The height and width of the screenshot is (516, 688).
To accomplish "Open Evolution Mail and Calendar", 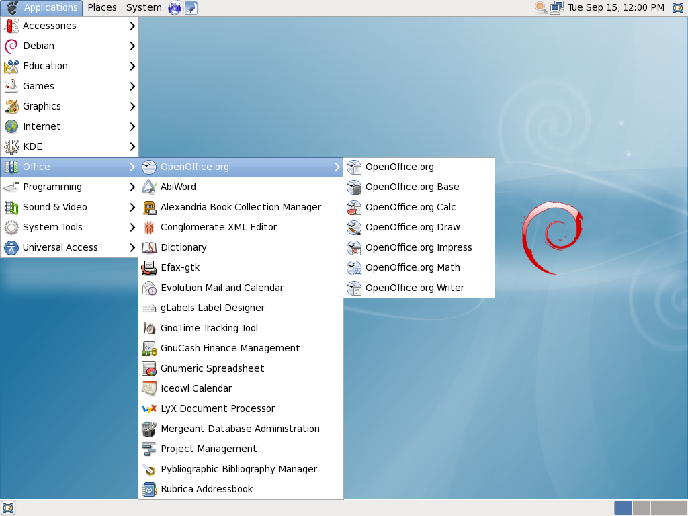I will (x=241, y=288).
